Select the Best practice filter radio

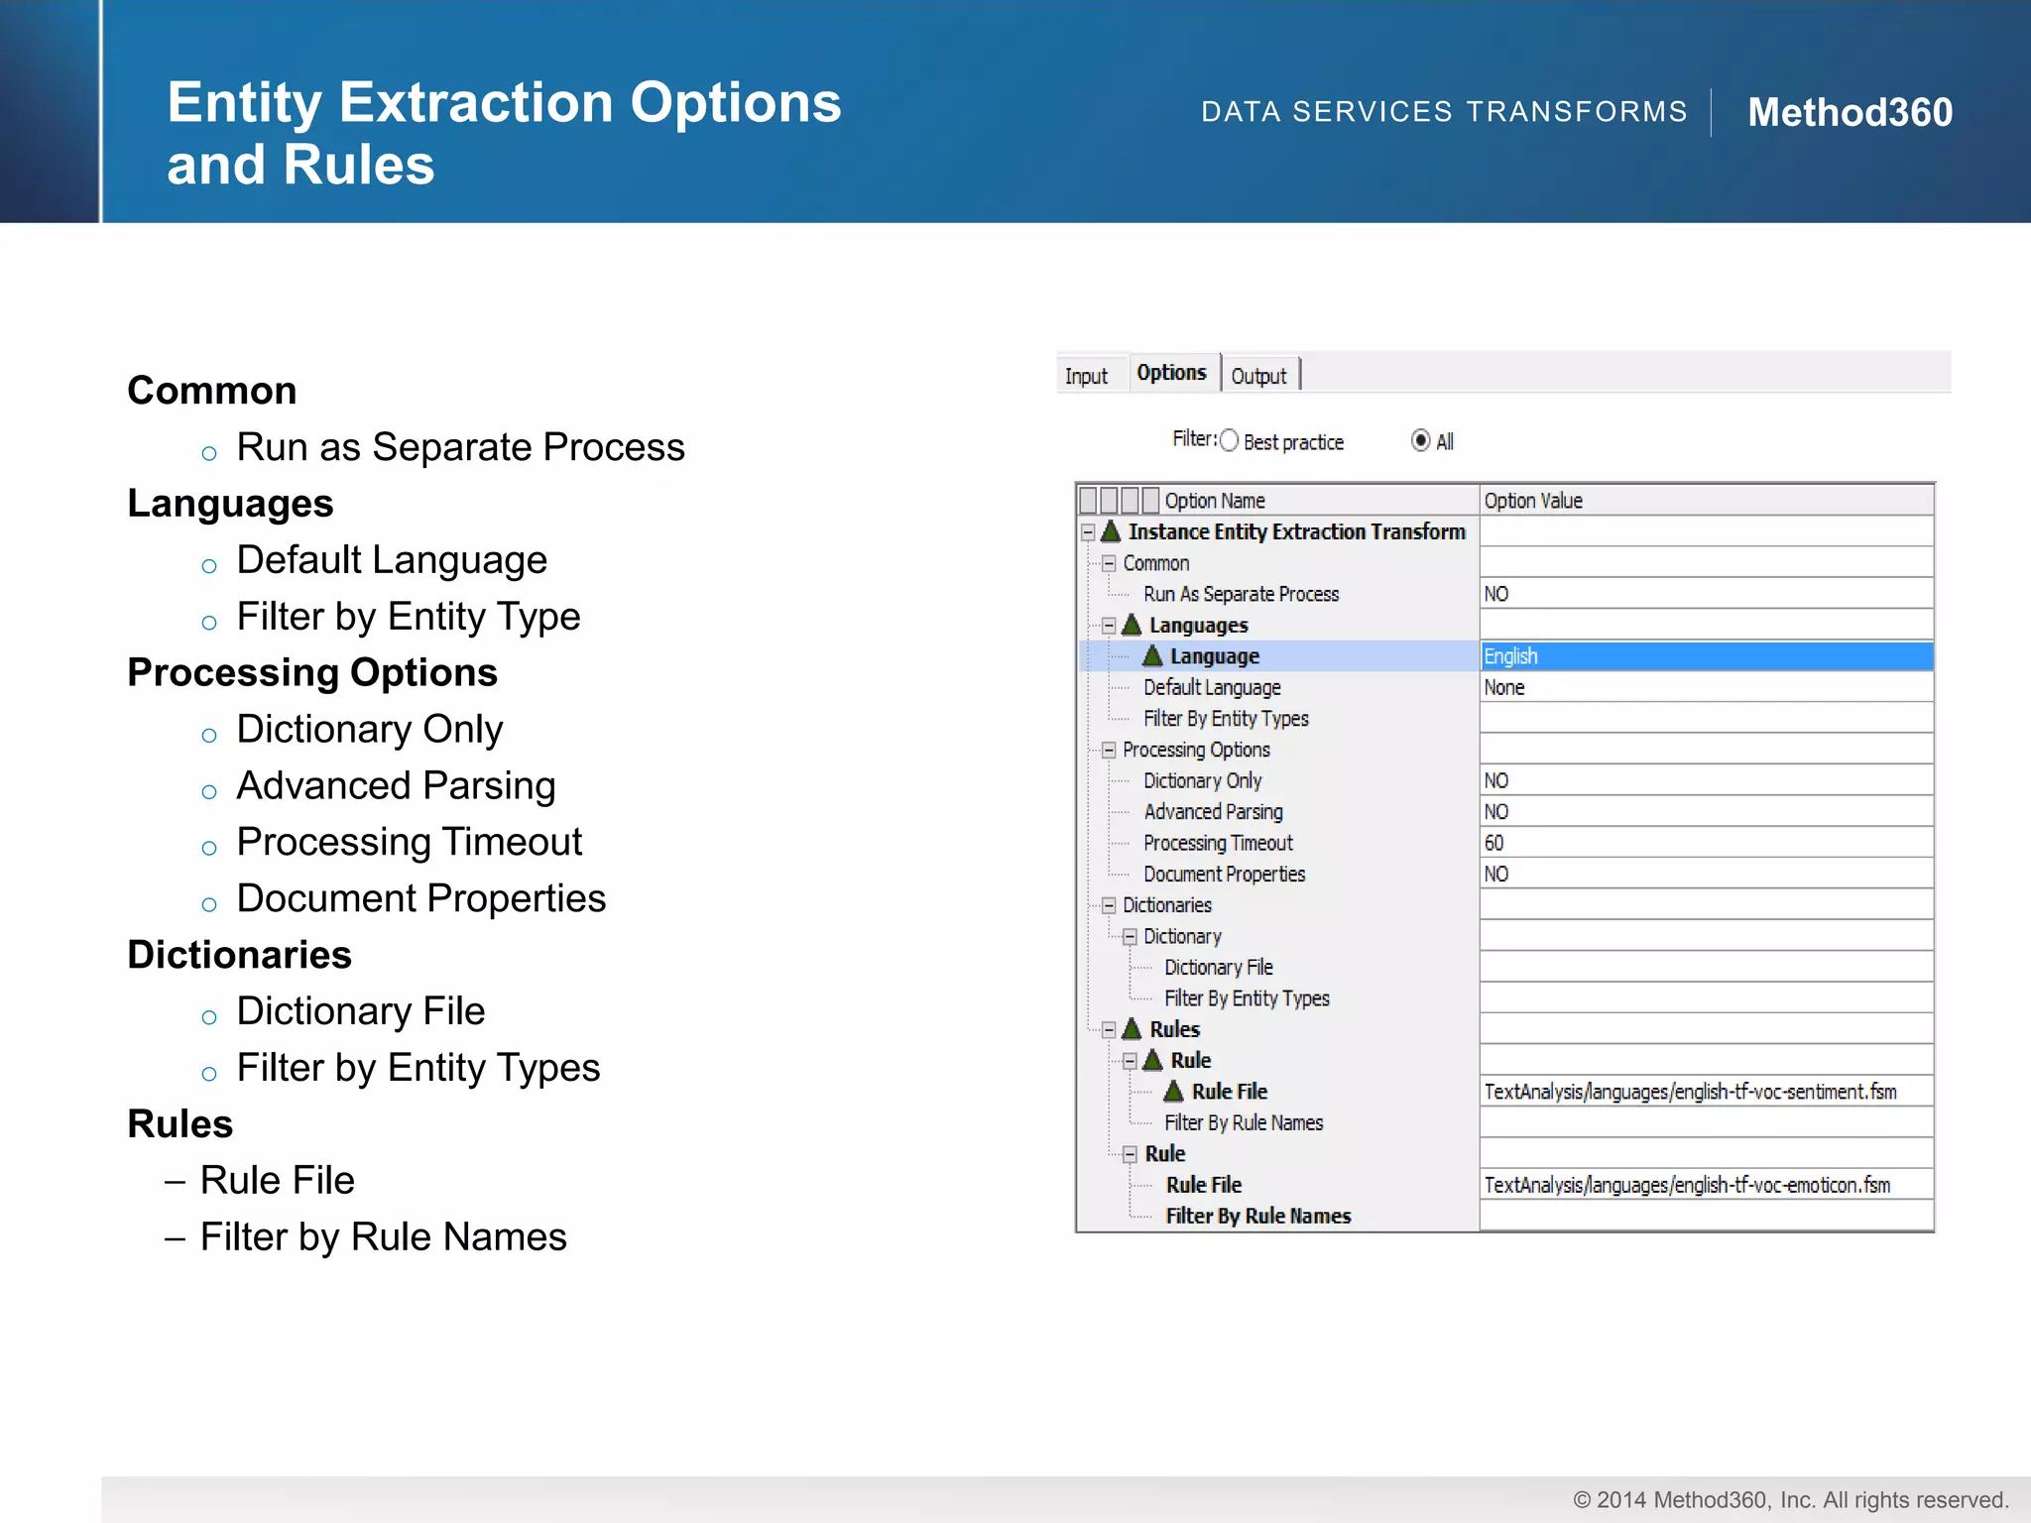(x=1229, y=440)
